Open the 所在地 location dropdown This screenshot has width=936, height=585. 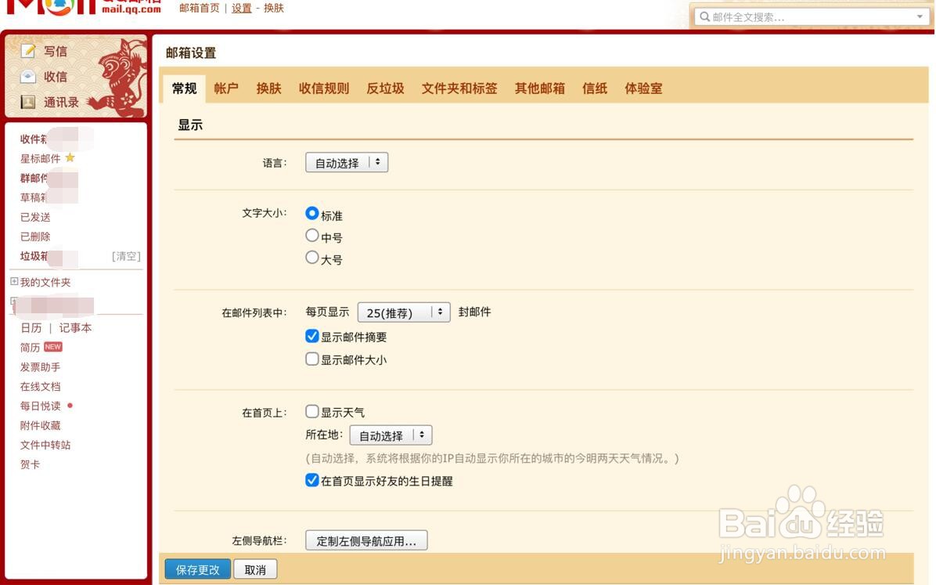click(391, 435)
